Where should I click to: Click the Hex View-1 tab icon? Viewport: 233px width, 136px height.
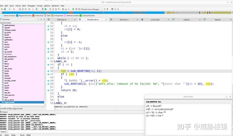point(111,20)
